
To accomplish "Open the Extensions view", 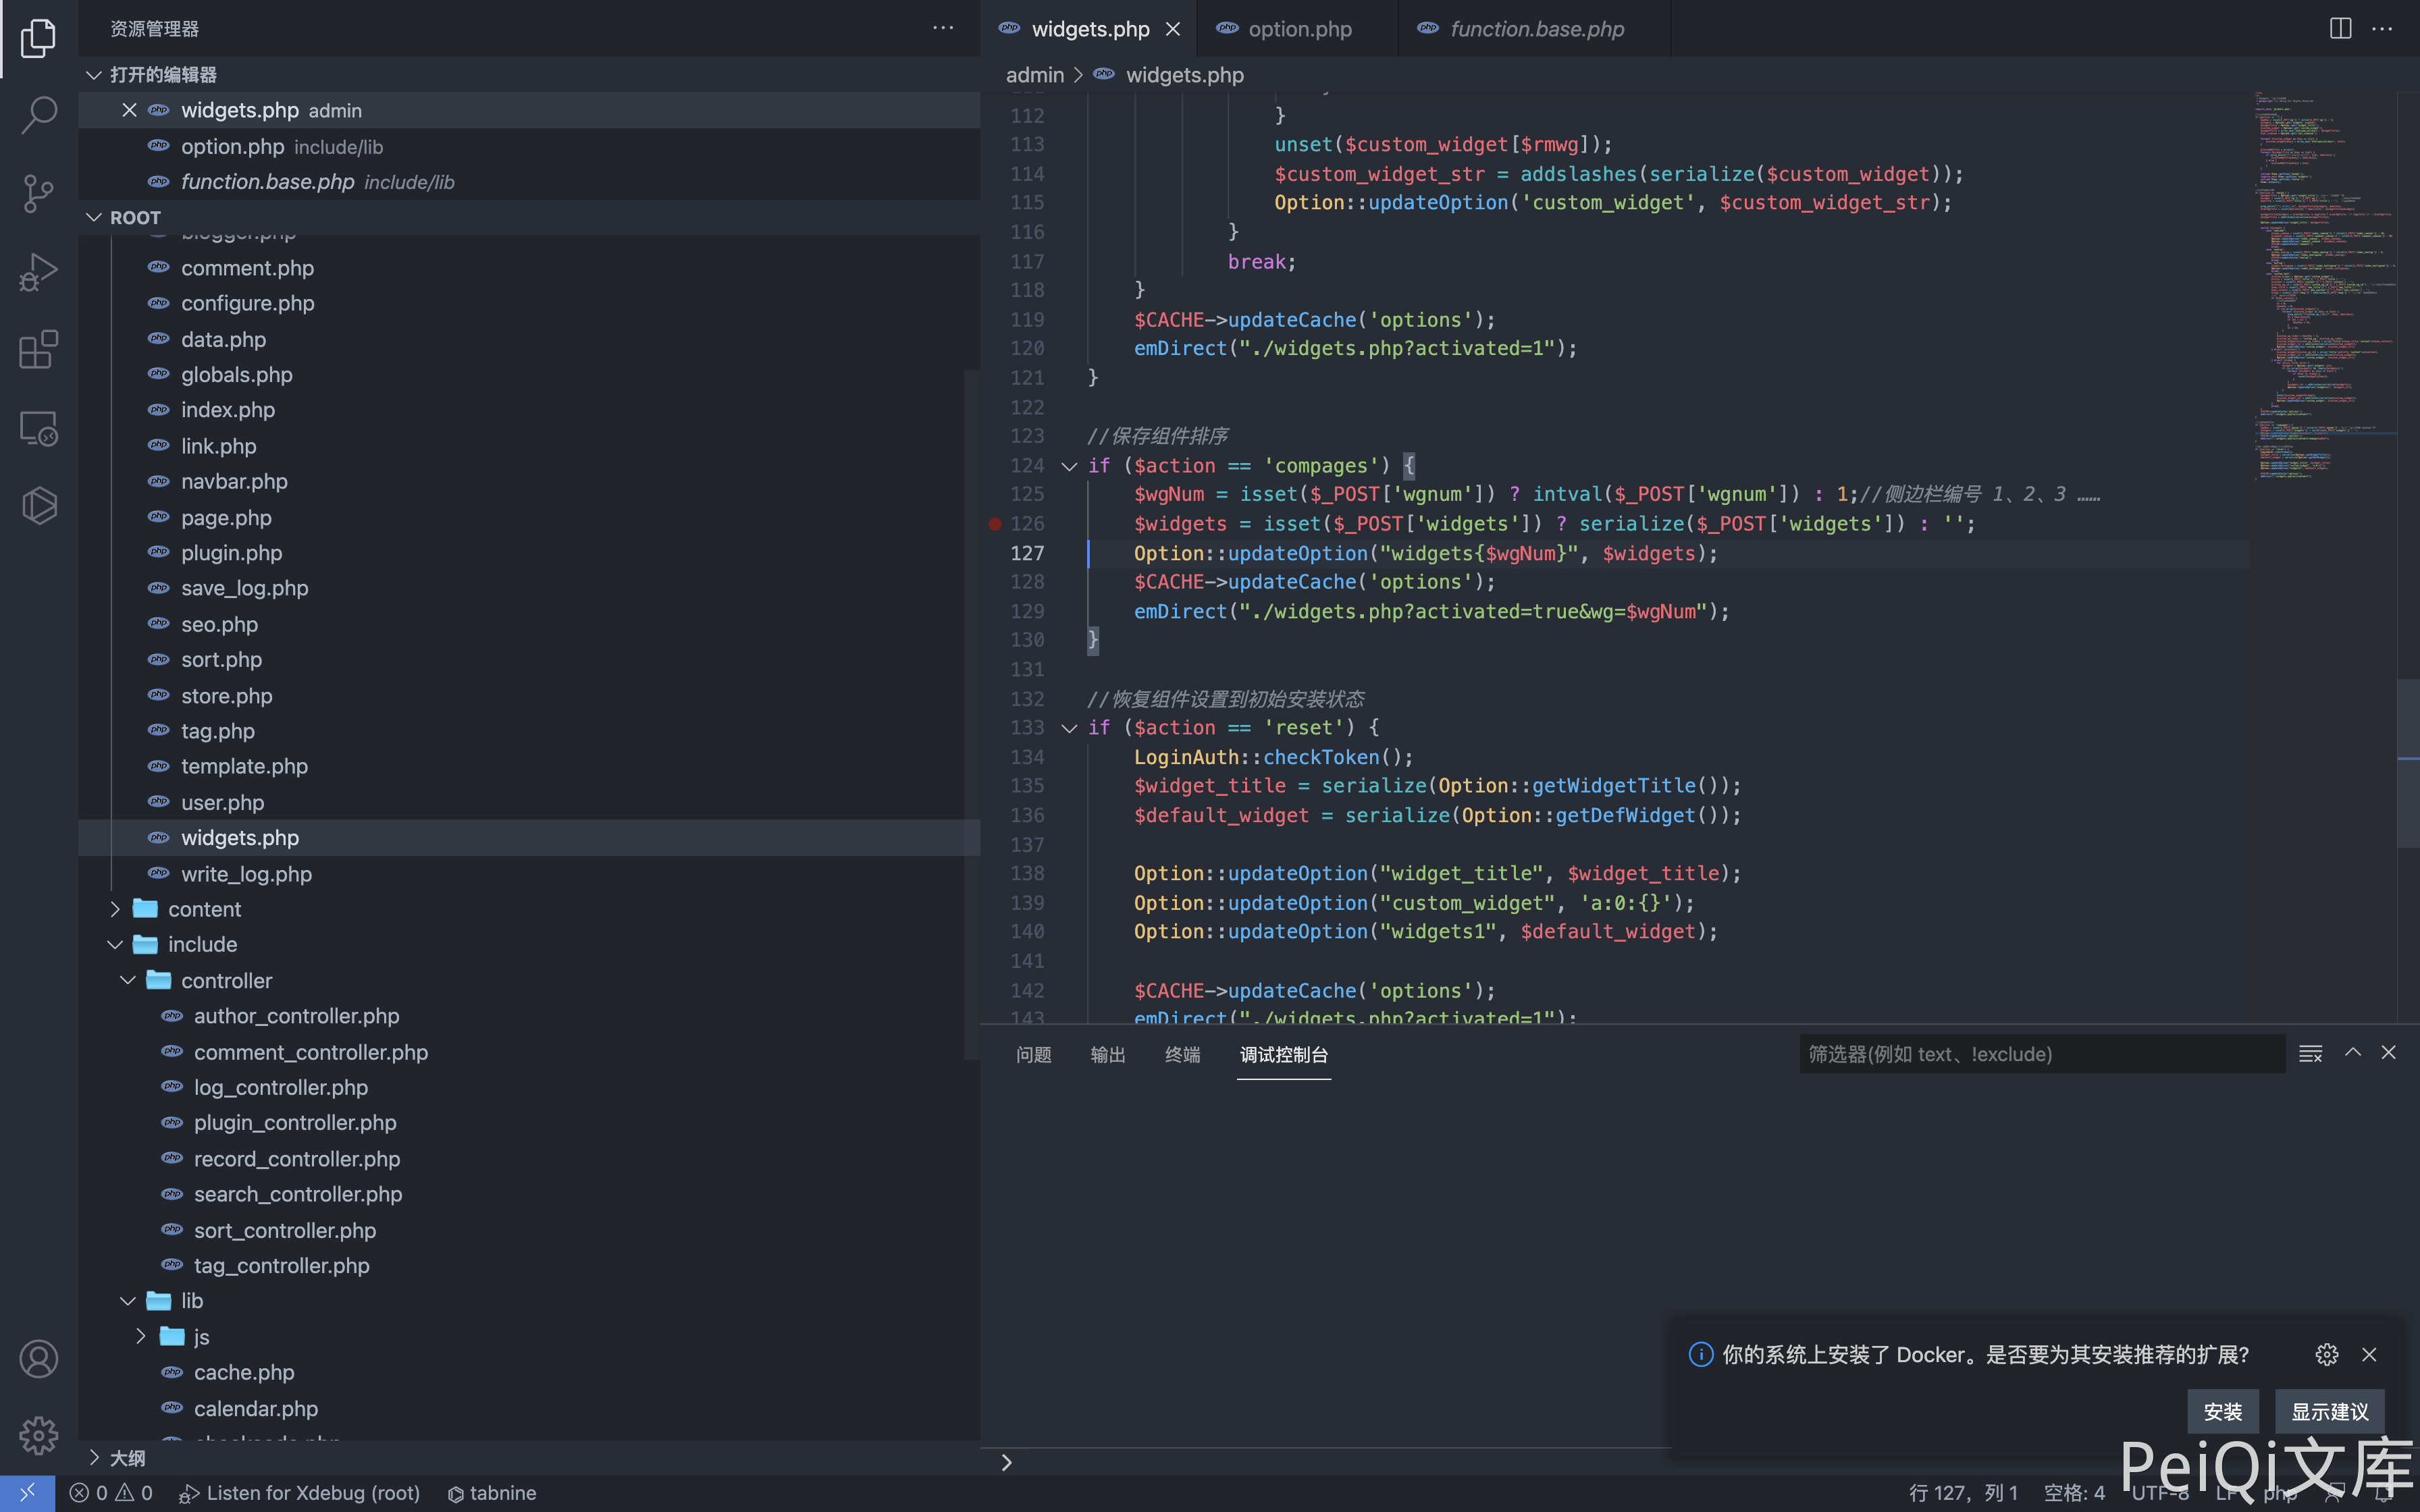I will pos(38,350).
